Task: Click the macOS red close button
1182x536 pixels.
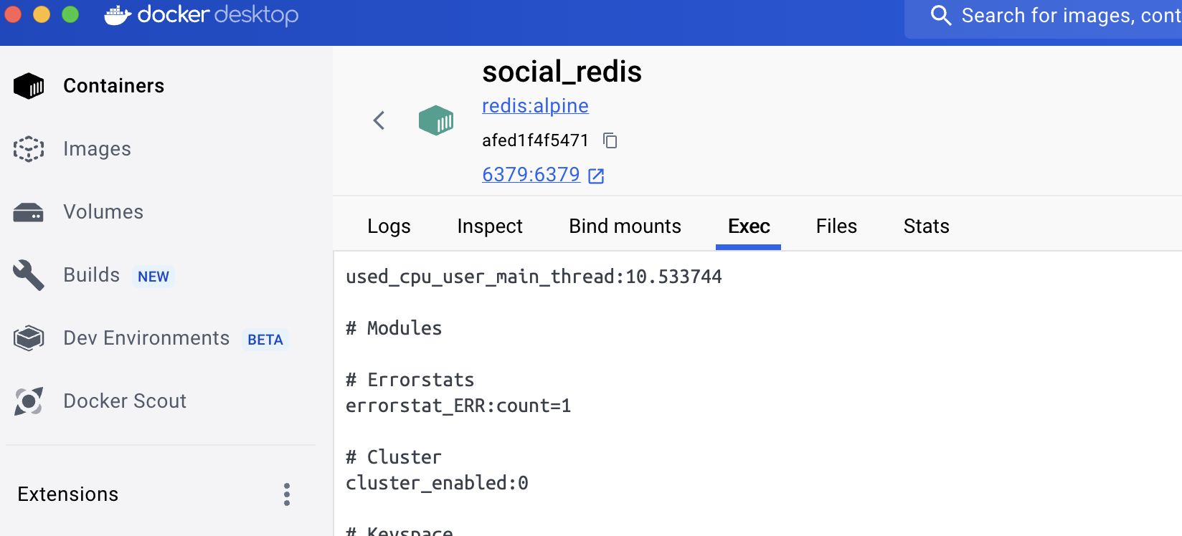Action: pos(13,14)
